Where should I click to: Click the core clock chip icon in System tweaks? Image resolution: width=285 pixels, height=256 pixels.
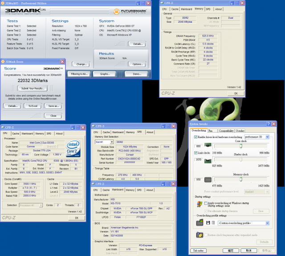point(208,145)
